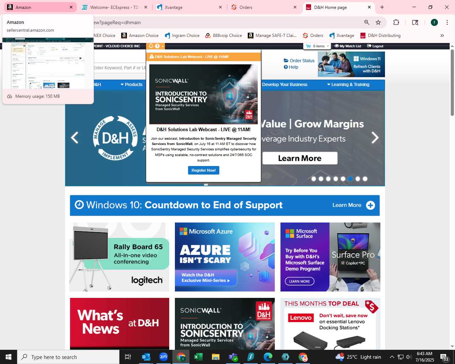The width and height of the screenshot is (455, 364).
Task: Open the Lenovo Top Deal tile
Action: (330, 324)
